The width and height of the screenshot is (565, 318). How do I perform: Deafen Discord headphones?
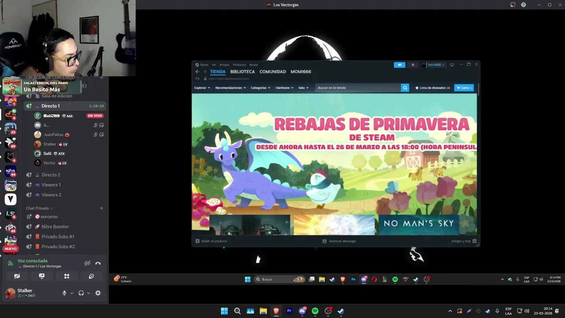click(x=81, y=293)
